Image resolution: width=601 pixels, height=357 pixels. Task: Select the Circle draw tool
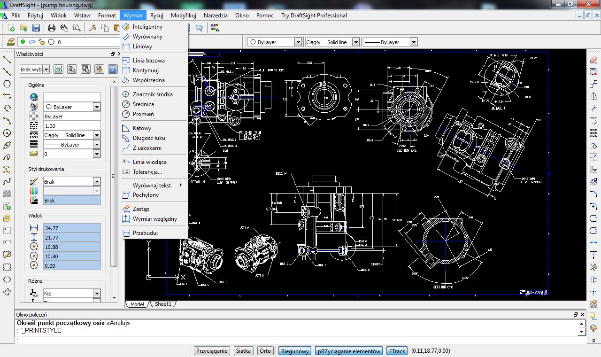7,133
